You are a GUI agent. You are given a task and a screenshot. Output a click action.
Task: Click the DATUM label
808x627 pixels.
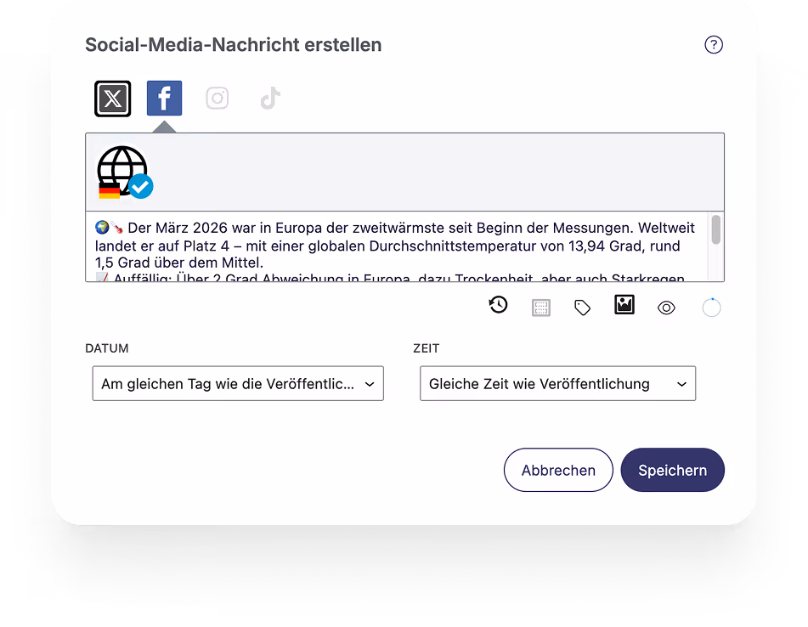(107, 348)
